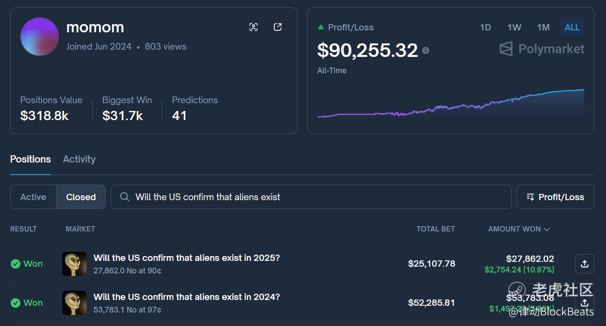Click the green Won checkmark for 2024
606x326 pixels.
[15, 303]
